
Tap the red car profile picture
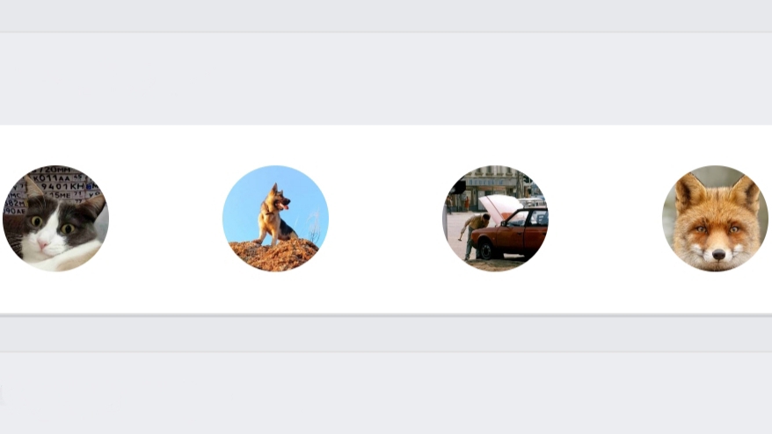point(495,219)
